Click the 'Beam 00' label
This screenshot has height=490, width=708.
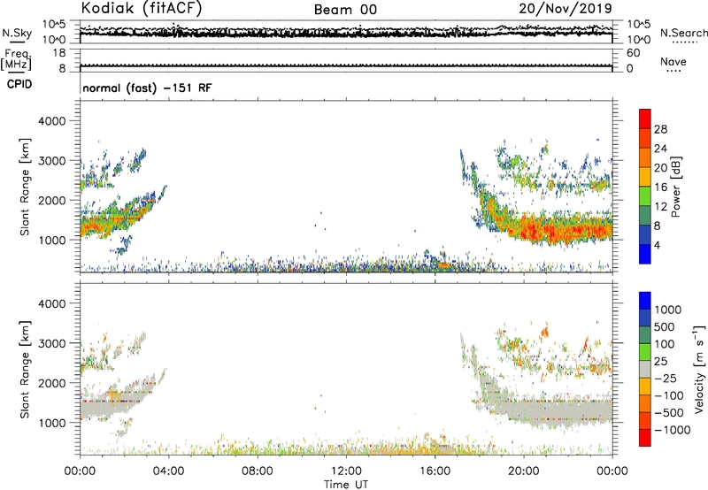[345, 10]
